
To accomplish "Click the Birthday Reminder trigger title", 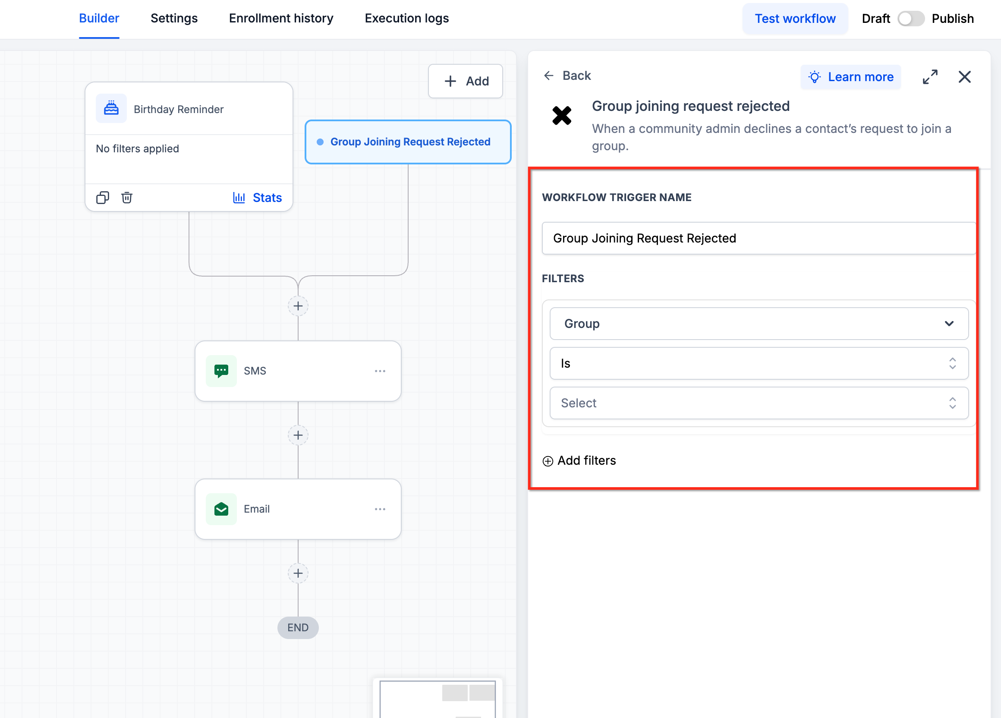I will 179,109.
